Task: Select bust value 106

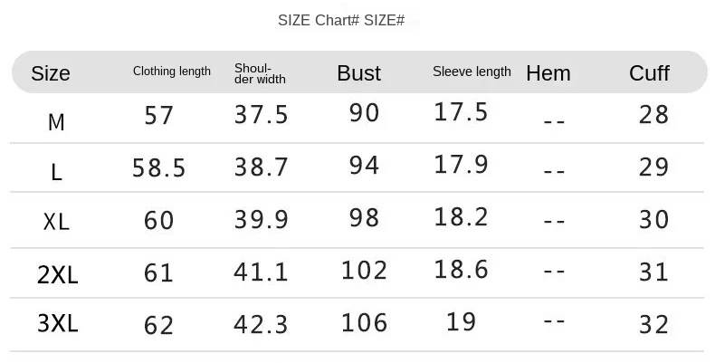Action: click(364, 323)
